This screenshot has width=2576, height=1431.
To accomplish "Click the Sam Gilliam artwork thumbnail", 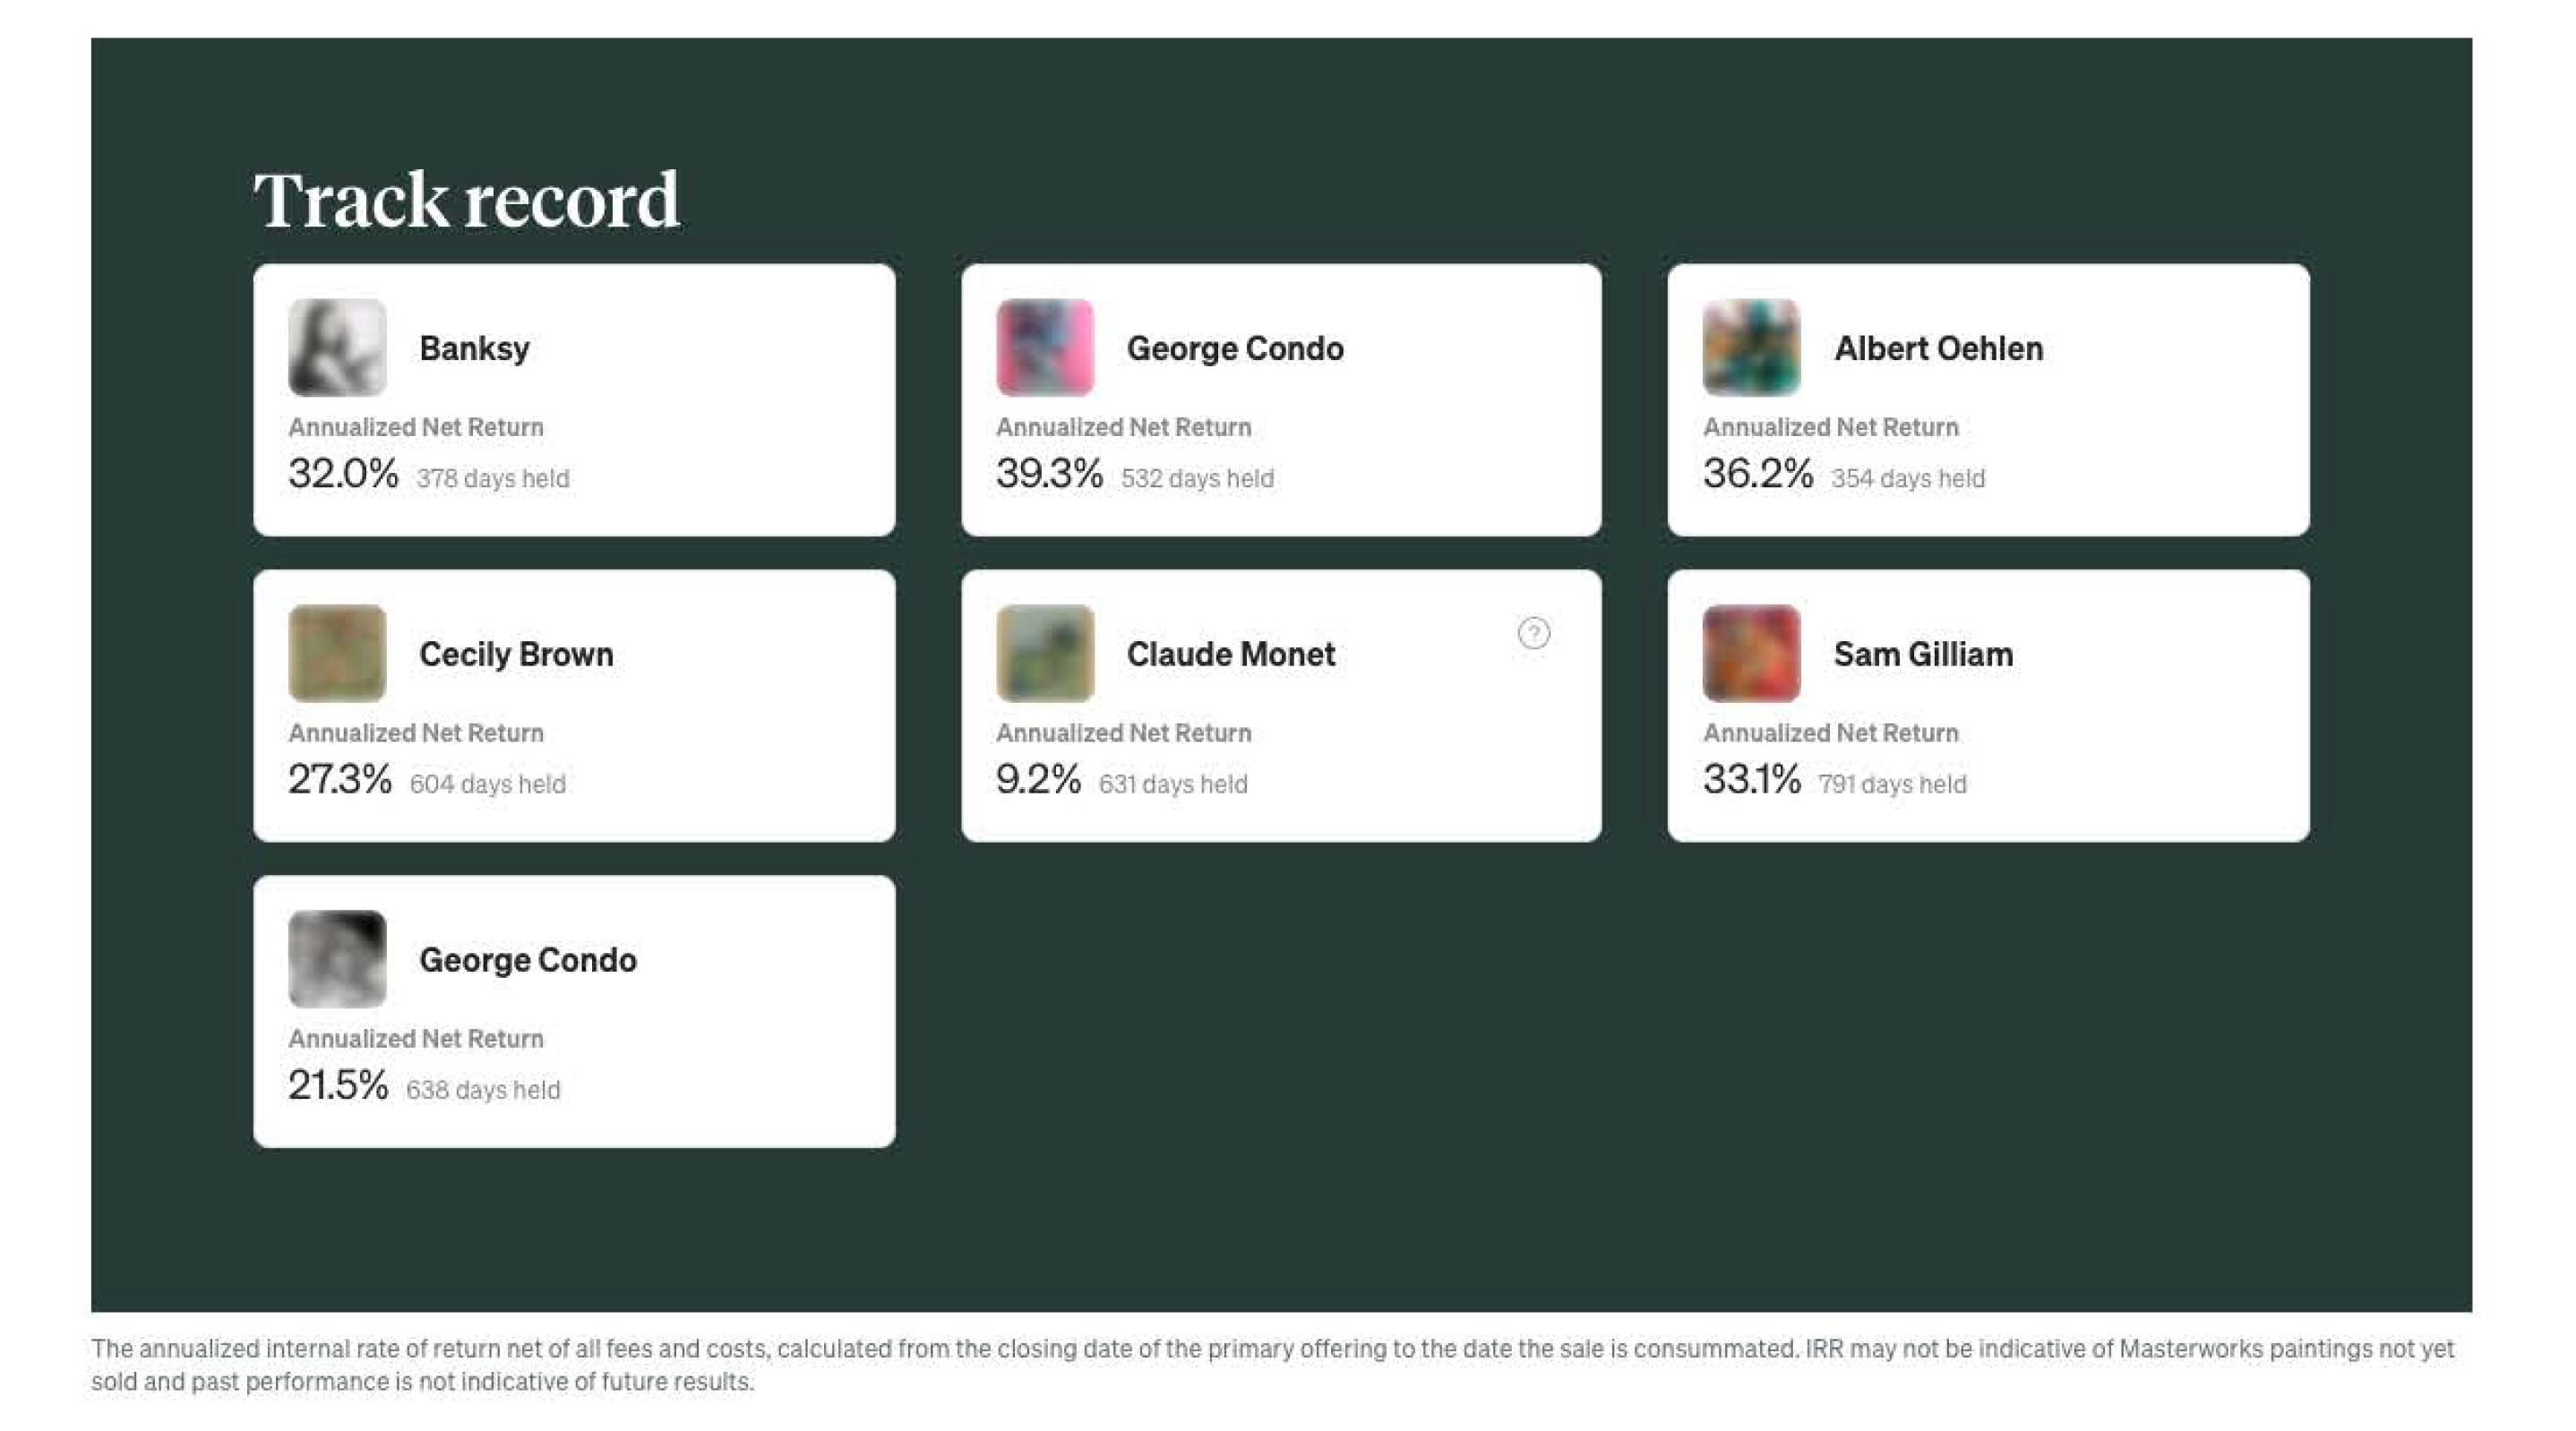I will [x=1751, y=653].
